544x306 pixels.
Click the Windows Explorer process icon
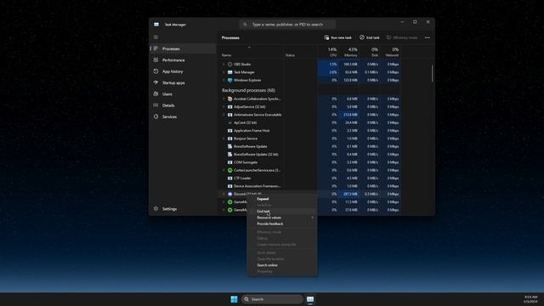tap(229, 80)
